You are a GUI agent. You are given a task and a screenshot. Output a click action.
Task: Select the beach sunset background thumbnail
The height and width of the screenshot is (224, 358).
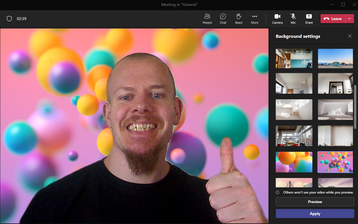335,58
